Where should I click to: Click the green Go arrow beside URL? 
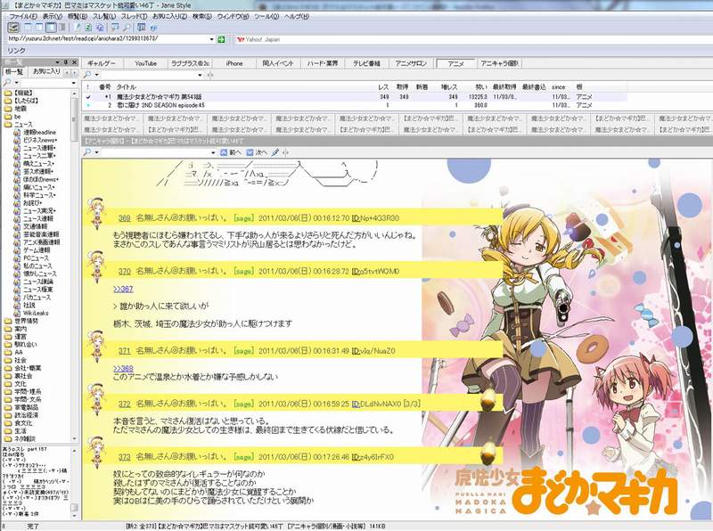[x=221, y=39]
